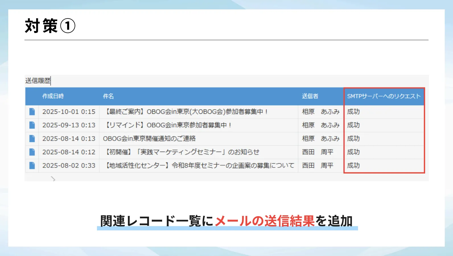This screenshot has height=256, width=453.
Task: Select the 送信者 column header
Action: coord(310,96)
